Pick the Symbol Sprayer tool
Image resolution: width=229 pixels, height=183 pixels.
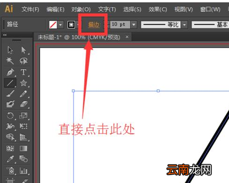tap(10, 170)
